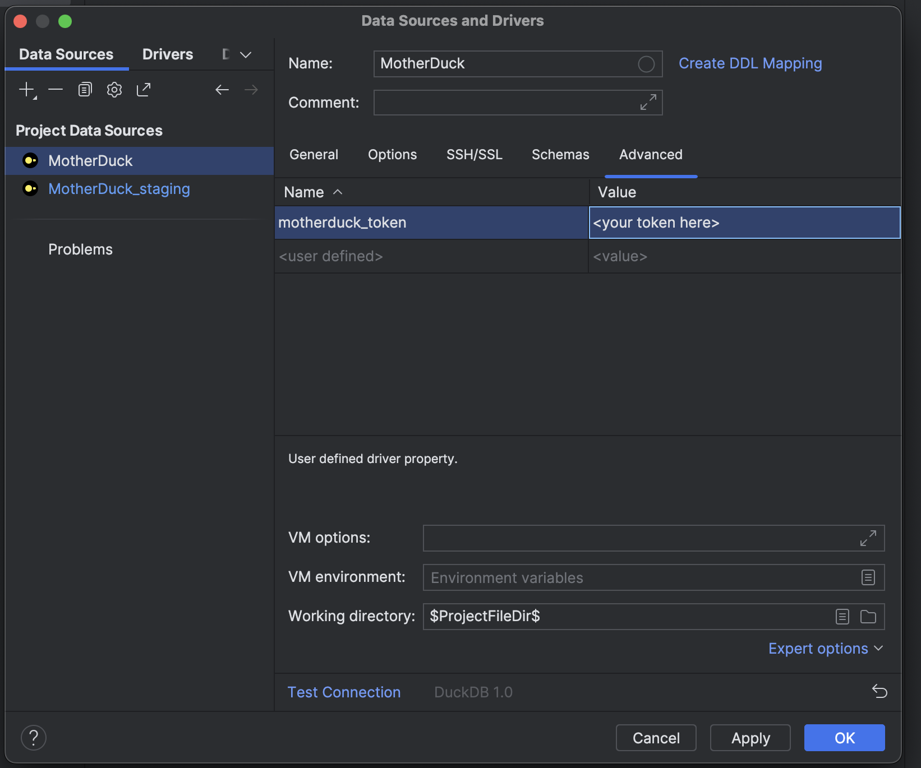Select the motherduck_token property name
The height and width of the screenshot is (768, 921).
click(x=431, y=223)
